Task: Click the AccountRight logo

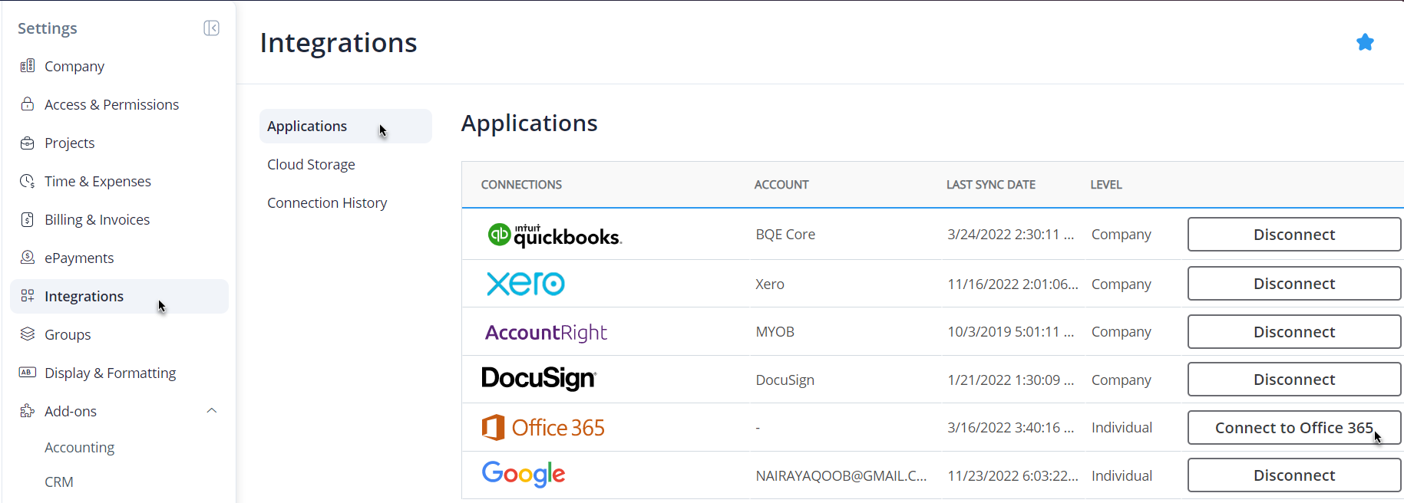Action: (x=546, y=332)
